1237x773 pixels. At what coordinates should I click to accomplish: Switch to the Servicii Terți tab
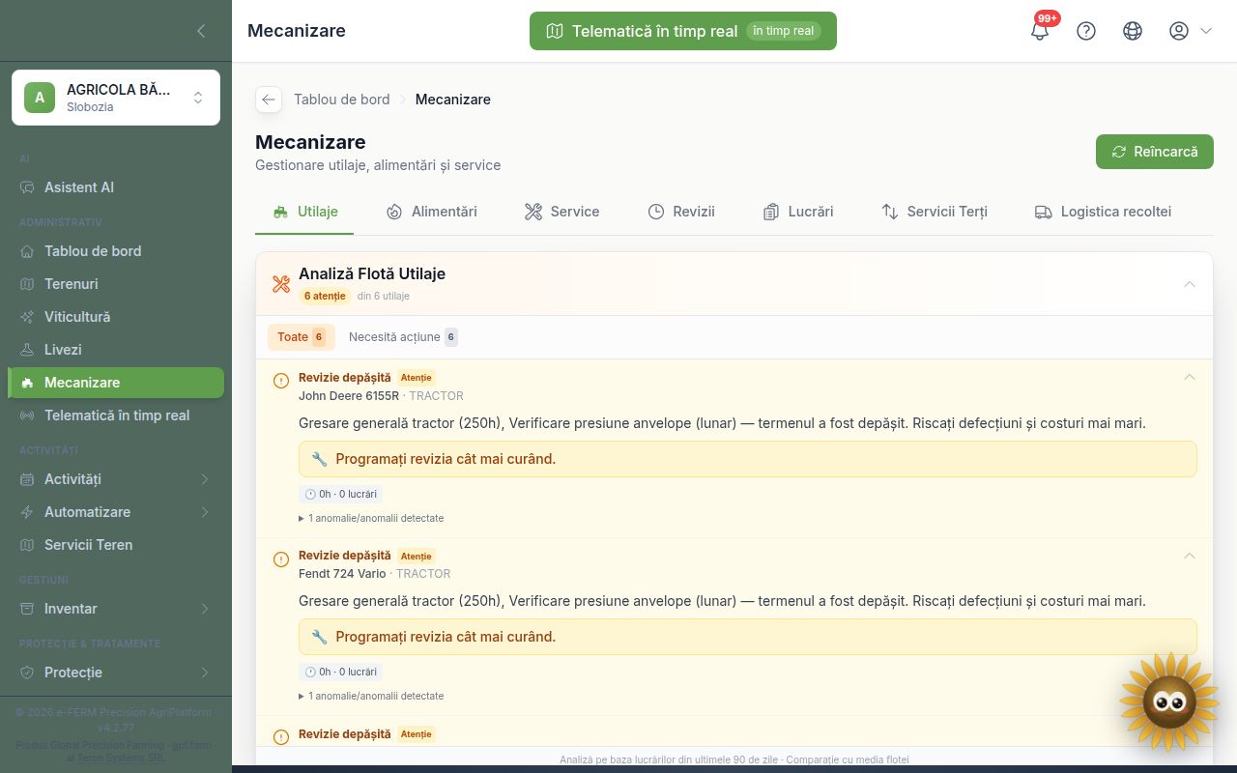(x=935, y=212)
